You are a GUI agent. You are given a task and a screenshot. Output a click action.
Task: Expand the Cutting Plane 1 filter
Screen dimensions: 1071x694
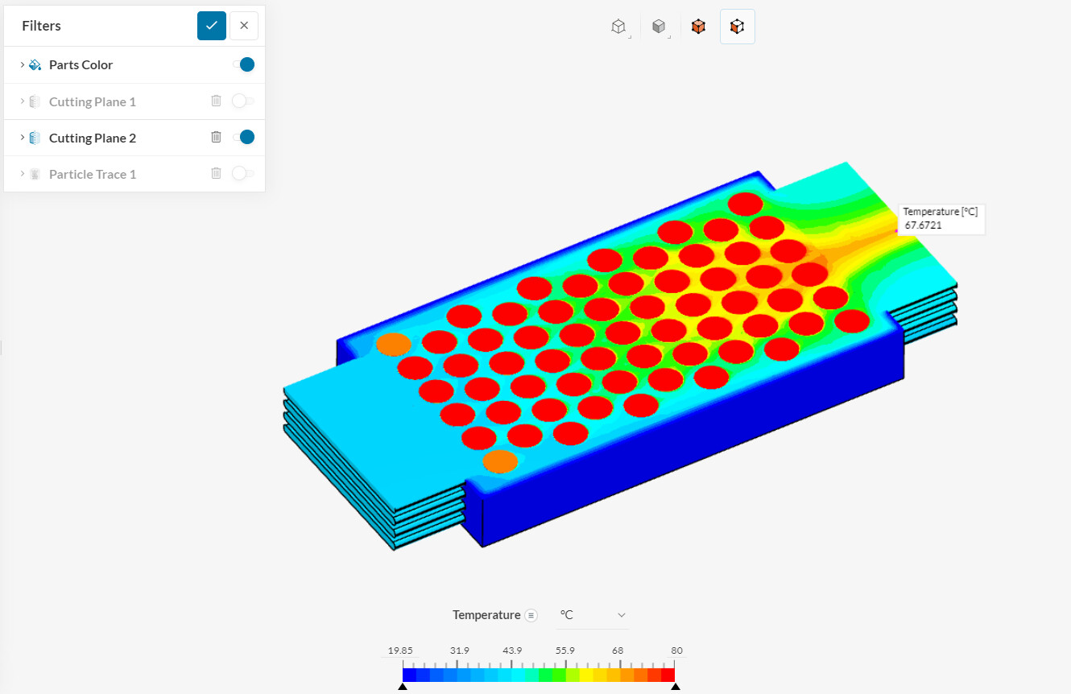point(22,101)
